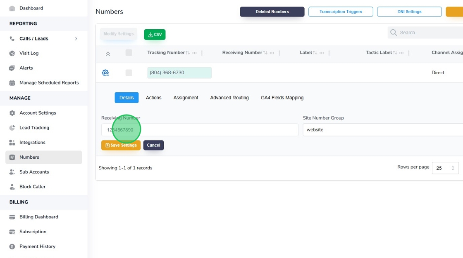Click the Receiving Number column drag-handle dots

[x=272, y=53]
